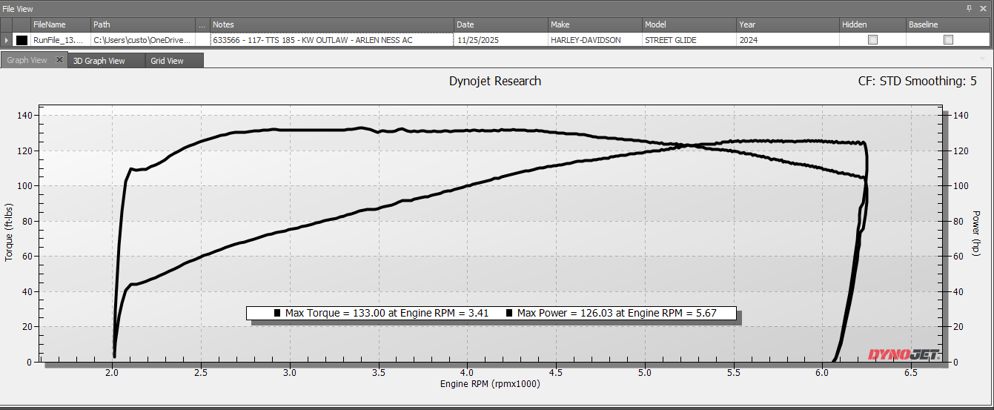Viewport: 994px width, 410px height.
Task: Click the black color swatch of RunFile_13
Action: coord(21,40)
